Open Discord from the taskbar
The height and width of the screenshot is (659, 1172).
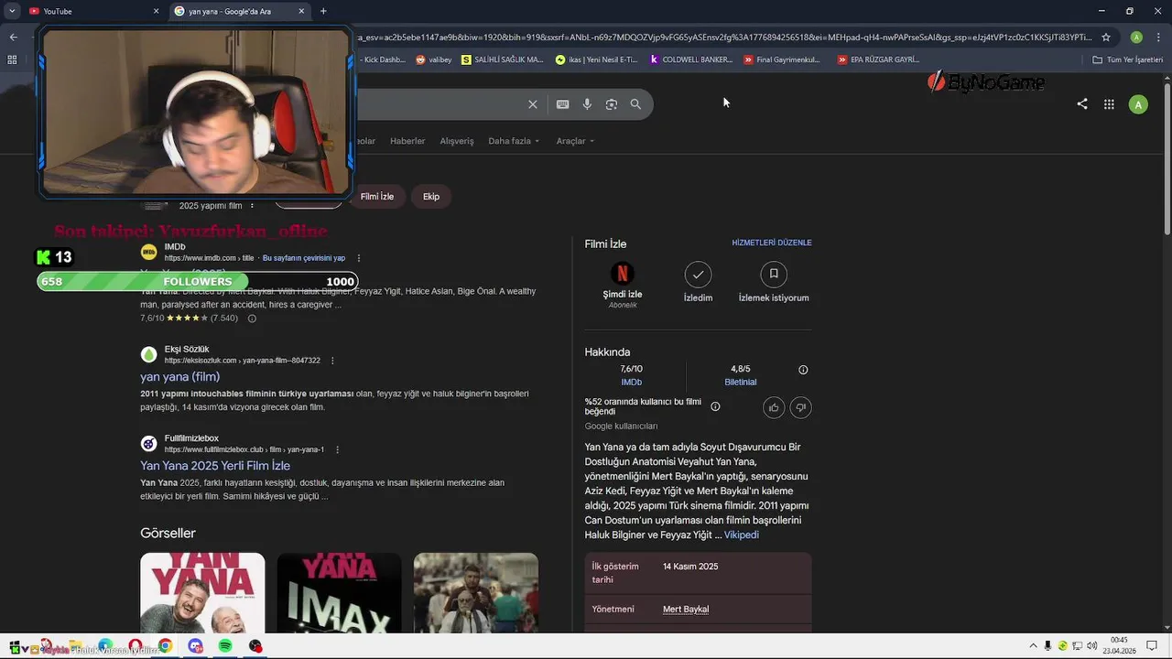tap(195, 646)
